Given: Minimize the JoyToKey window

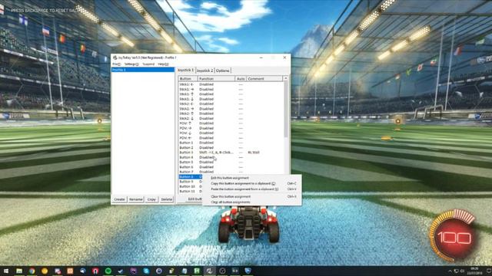Looking at the screenshot, I should coord(261,58).
